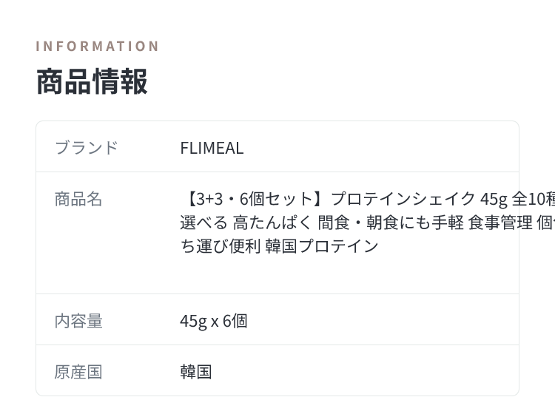Select the 商品名 row label
This screenshot has height=414, width=555.
point(78,199)
